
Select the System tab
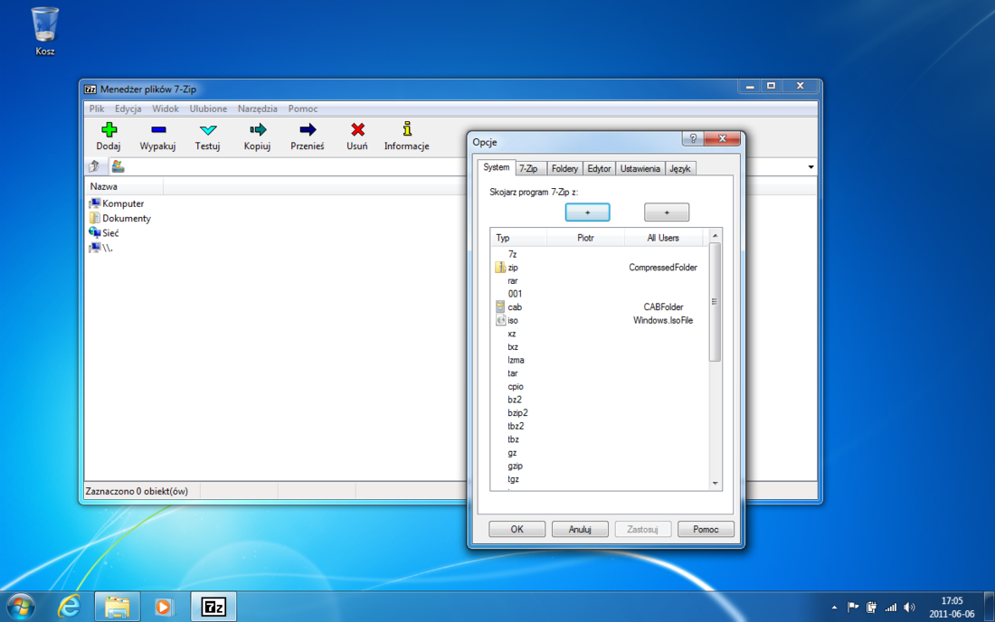[497, 167]
